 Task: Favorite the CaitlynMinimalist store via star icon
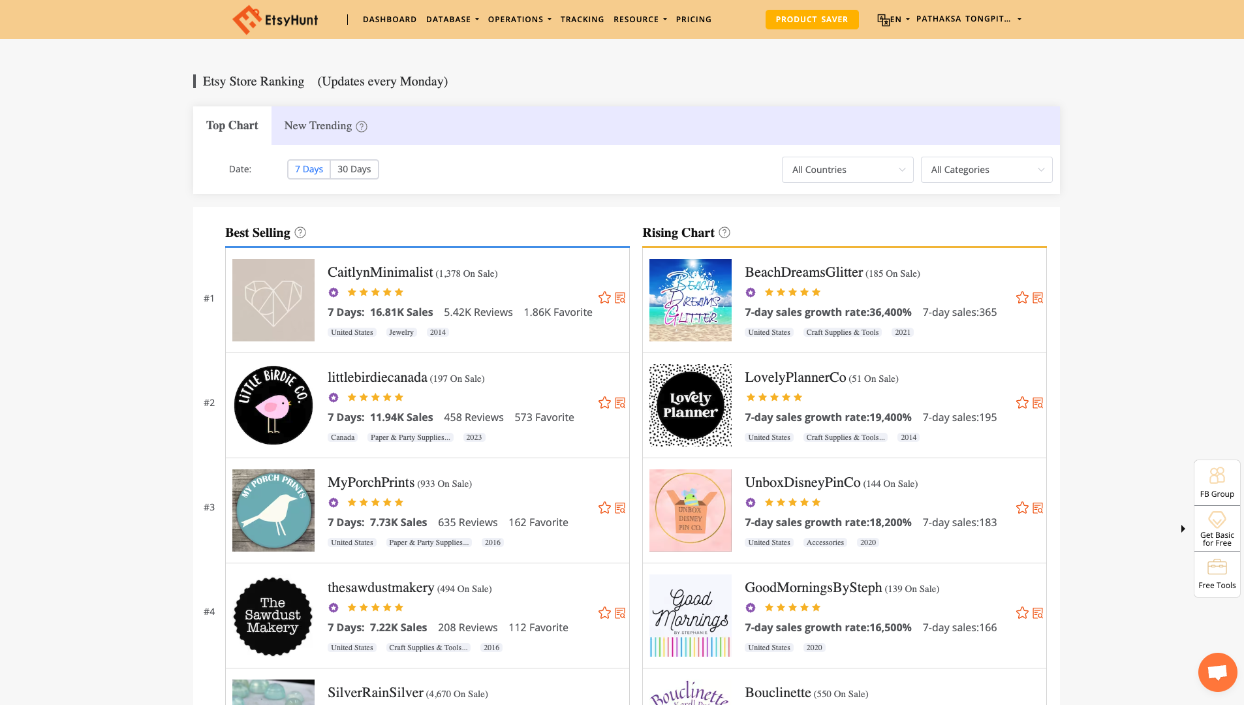point(604,298)
